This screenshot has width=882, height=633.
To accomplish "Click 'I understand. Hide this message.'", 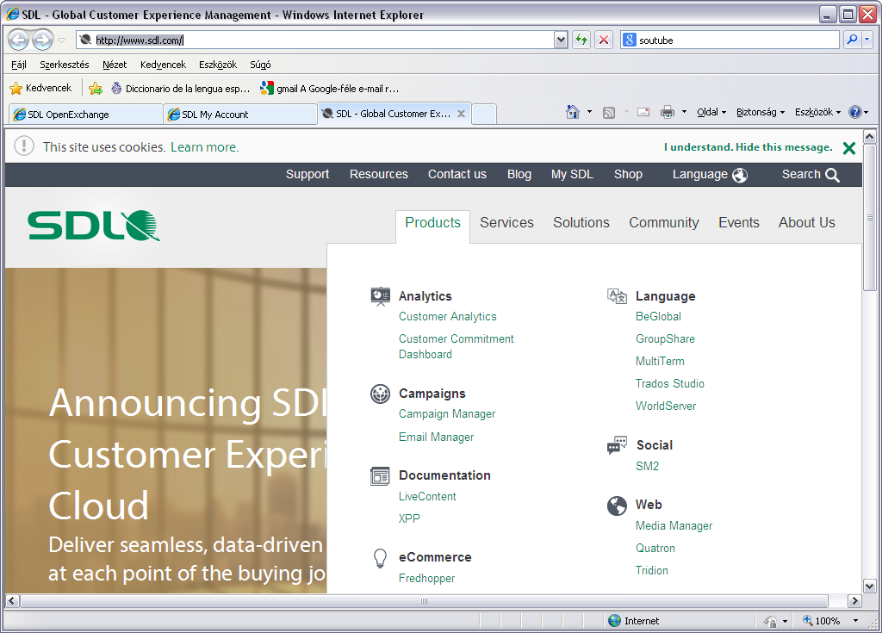I will tap(748, 147).
